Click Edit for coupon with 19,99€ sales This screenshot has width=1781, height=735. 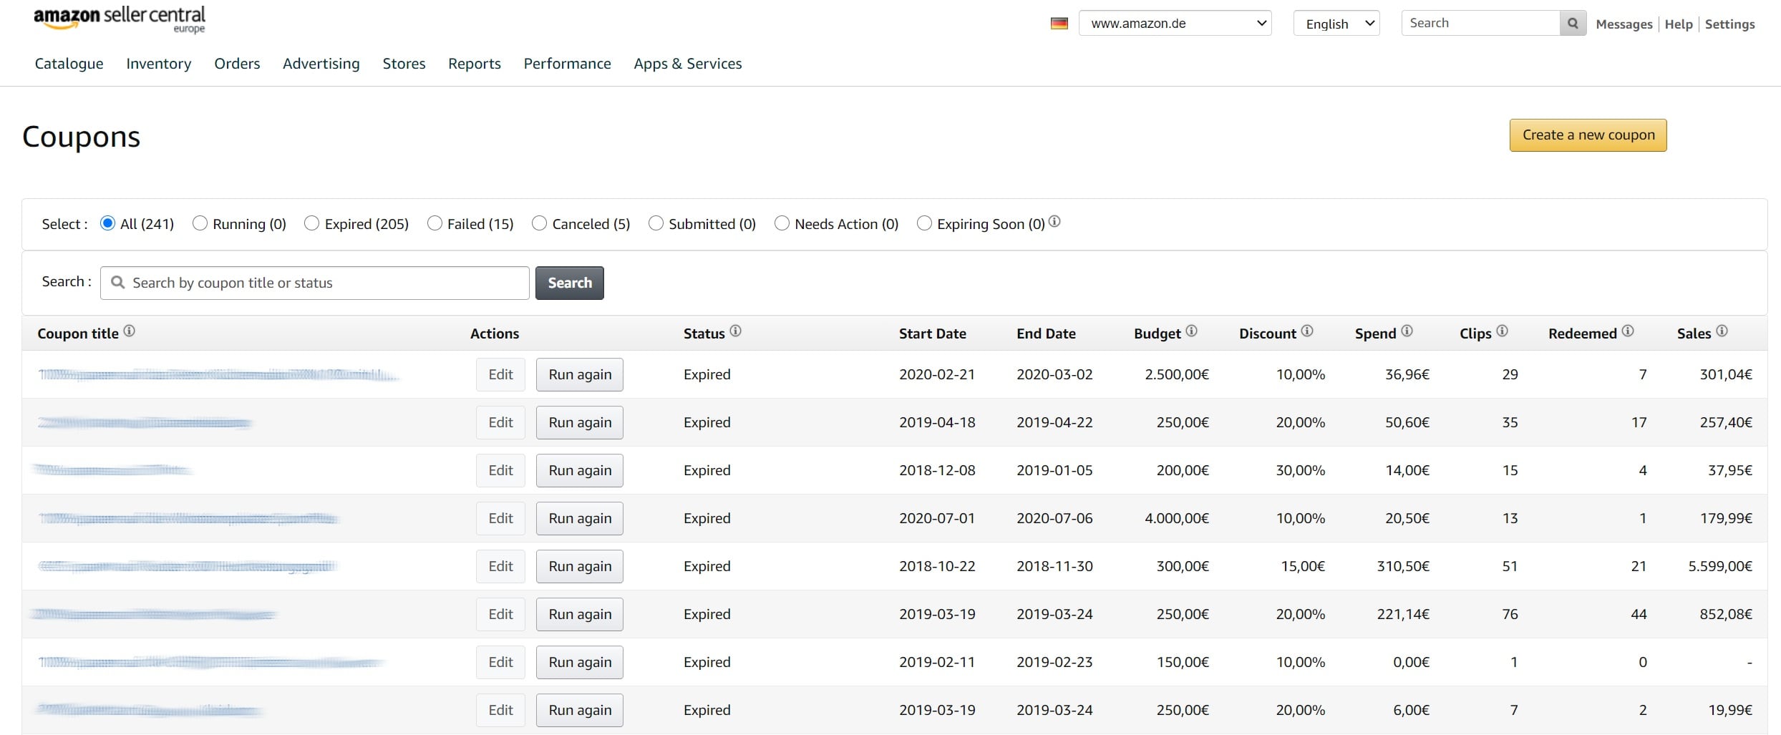501,710
